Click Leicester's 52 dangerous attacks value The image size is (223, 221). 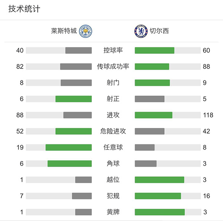click(20, 131)
